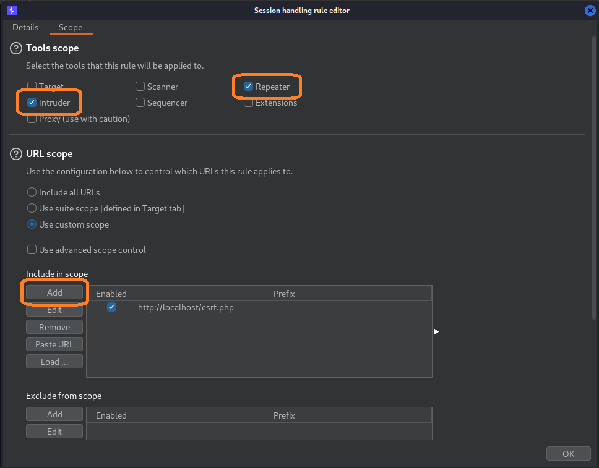
Task: Uncheck Enabled for the csrf.php prefix
Action: click(111, 307)
